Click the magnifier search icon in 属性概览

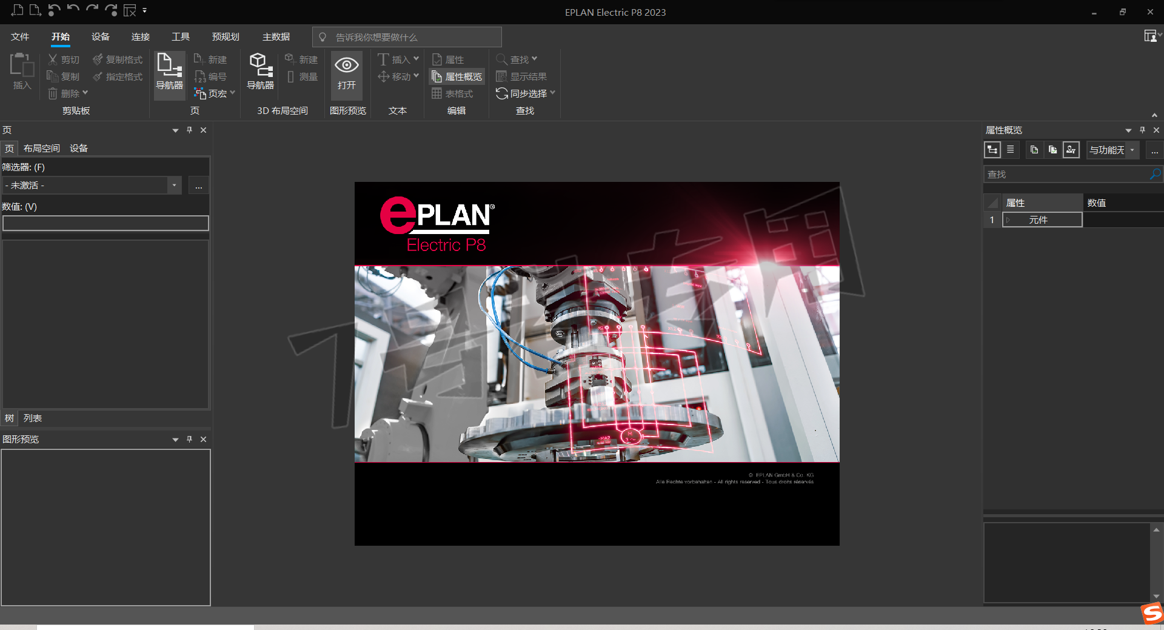(x=1156, y=174)
